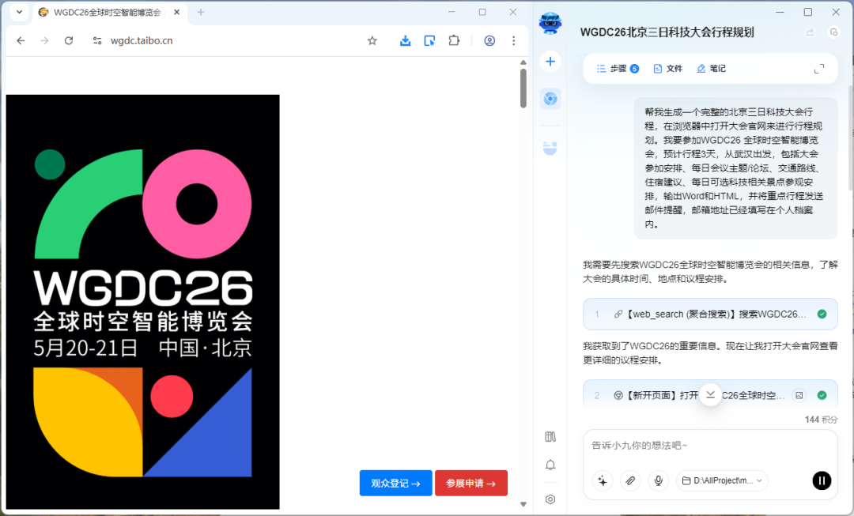854x516 pixels.
Task: Click share icon near conversation title
Action: click(810, 32)
